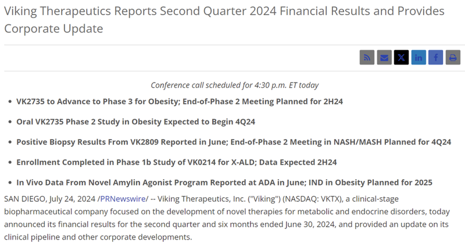Click the Viking Therapeutics headline title
Screen dimensions: 465x246
click(224, 12)
